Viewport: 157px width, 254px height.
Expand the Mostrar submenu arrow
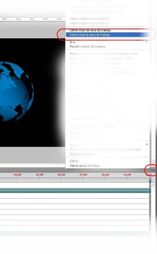pyautogui.click(x=147, y=144)
